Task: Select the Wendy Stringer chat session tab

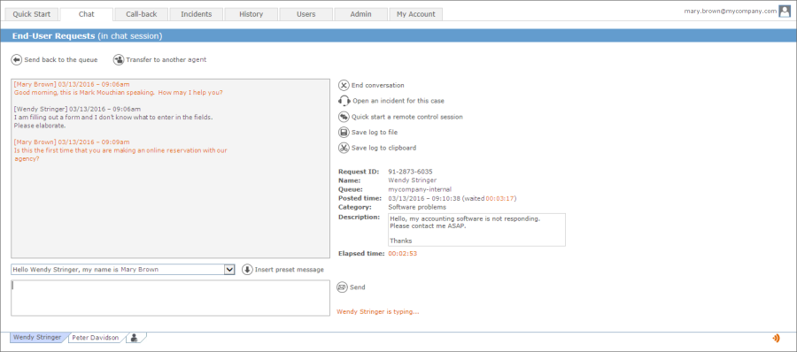Action: [x=37, y=337]
